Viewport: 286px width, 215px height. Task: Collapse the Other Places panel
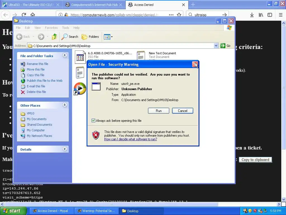point(65,105)
